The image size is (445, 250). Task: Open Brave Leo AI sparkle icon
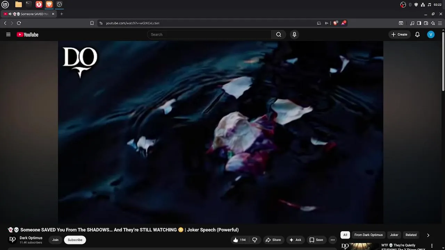(x=433, y=23)
